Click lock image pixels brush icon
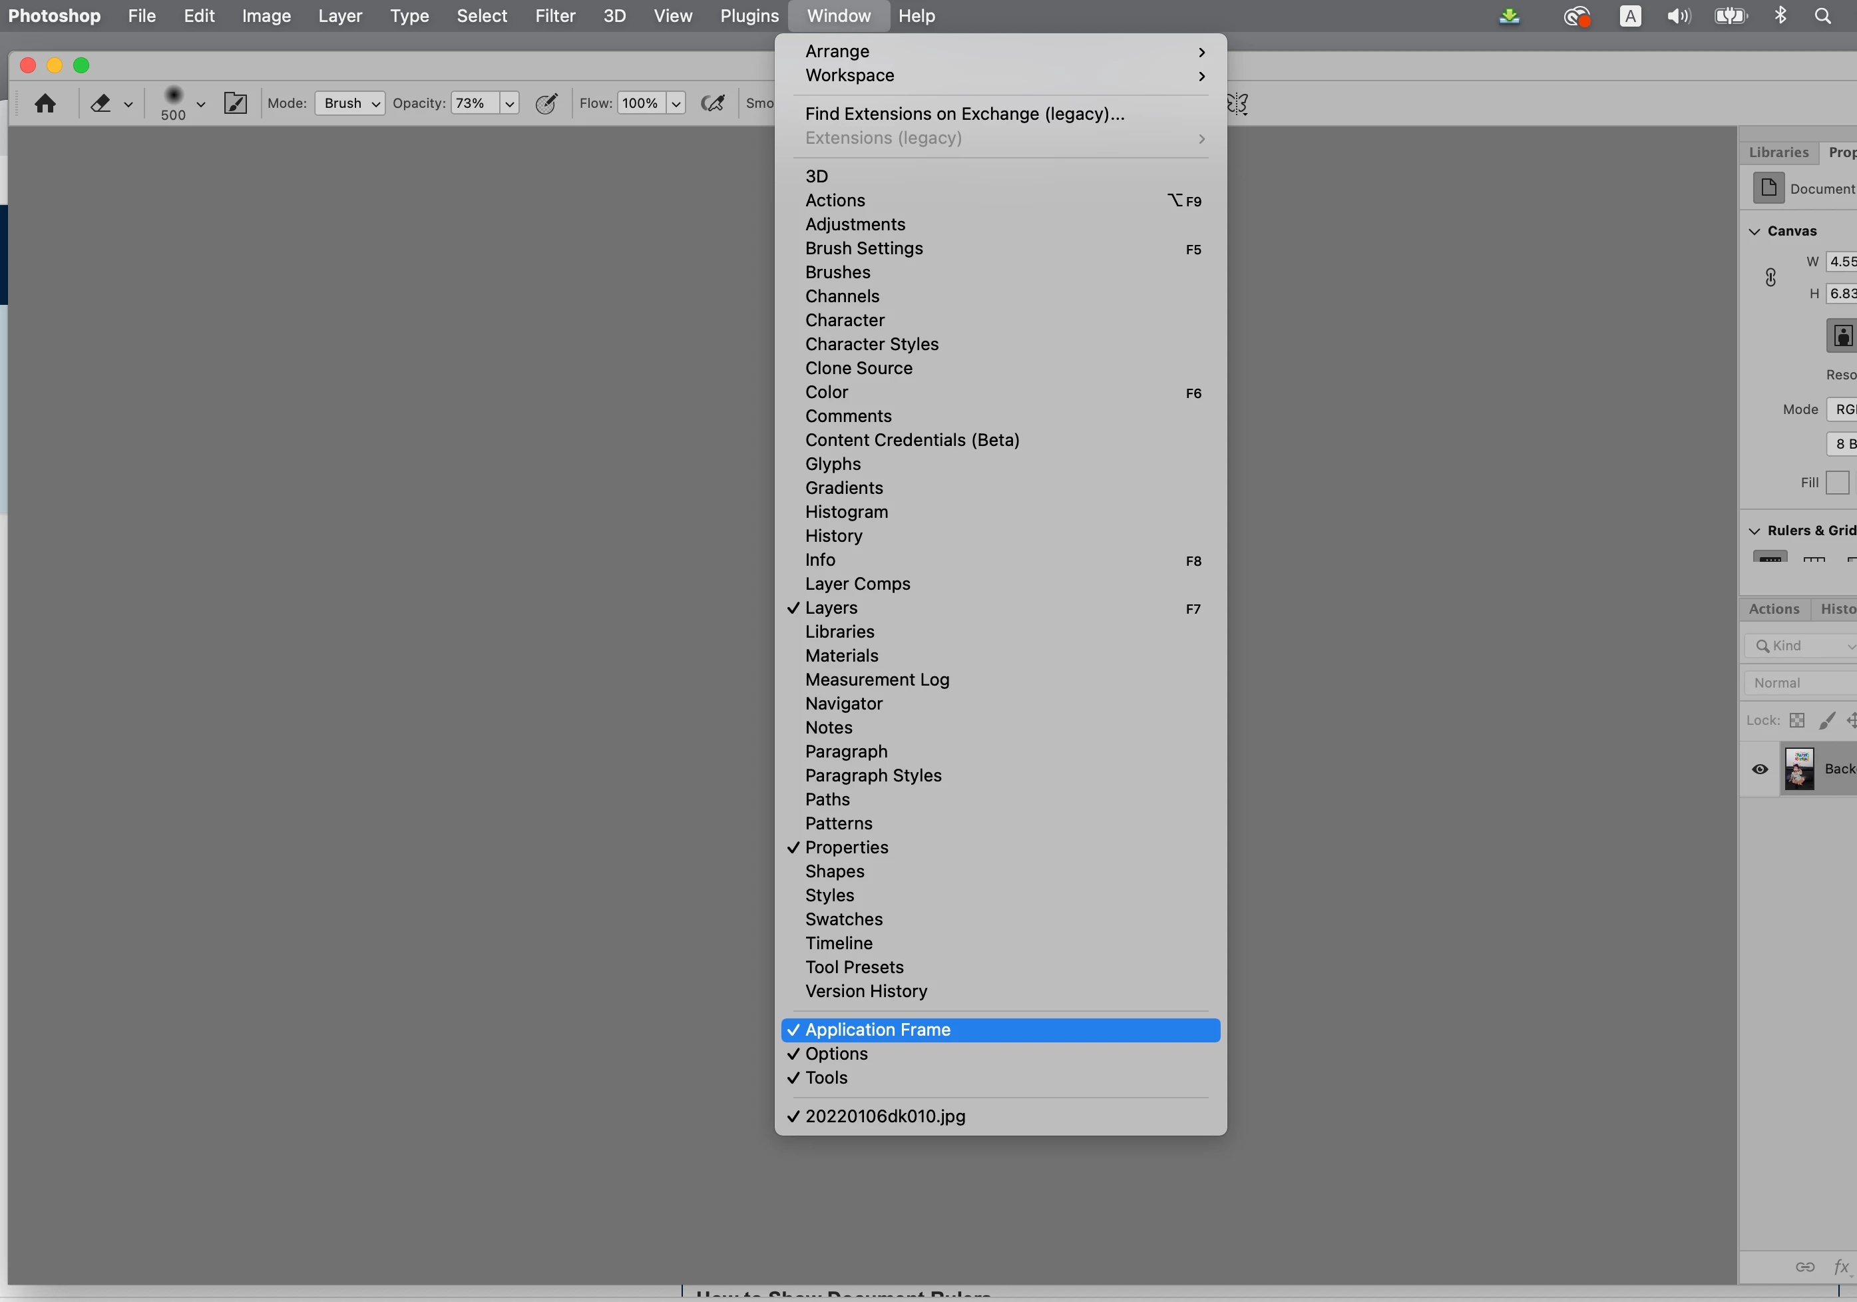 (1826, 720)
